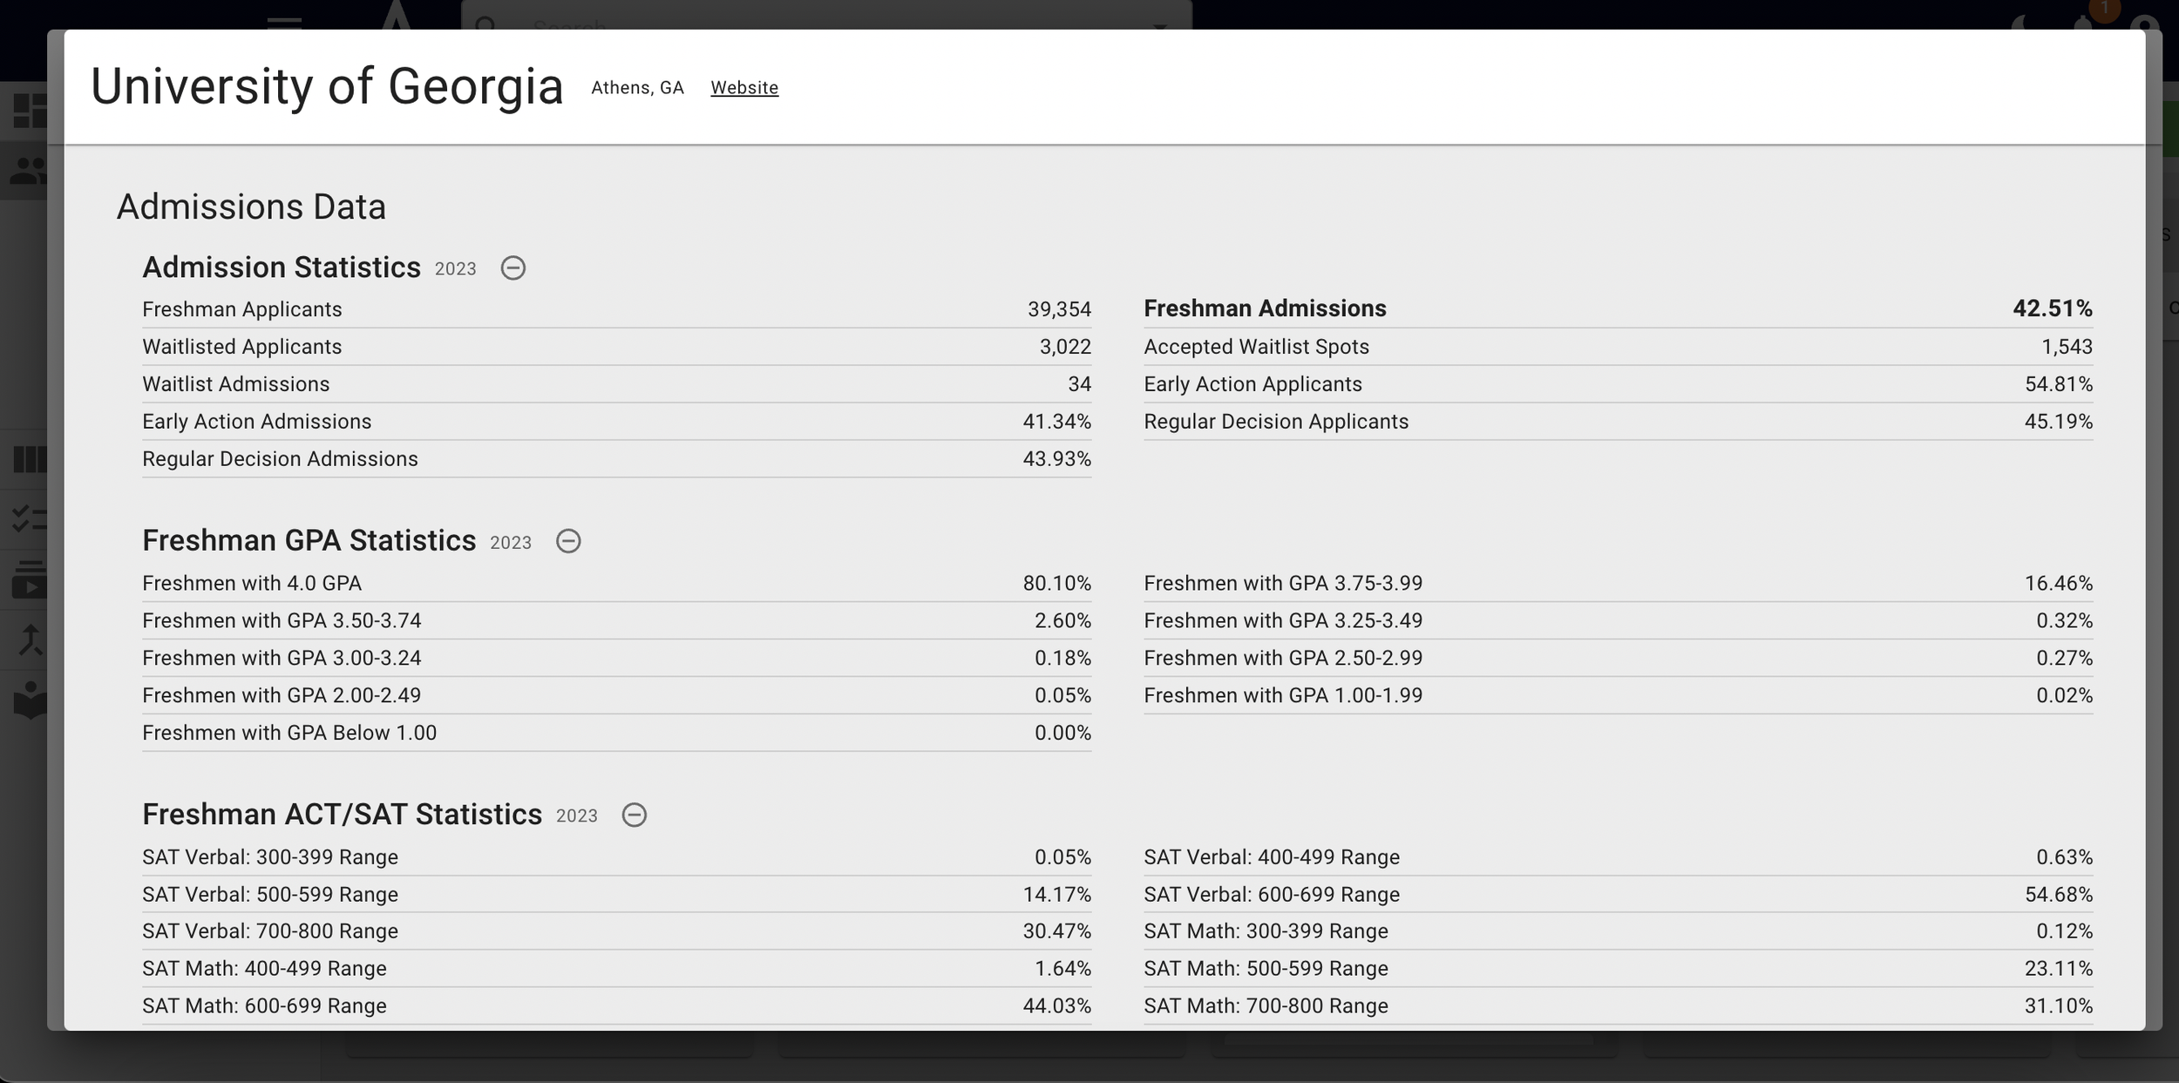The image size is (2179, 1083).
Task: Click the Freshmen with GPA 3.75-3.99 label
Action: [x=1283, y=583]
